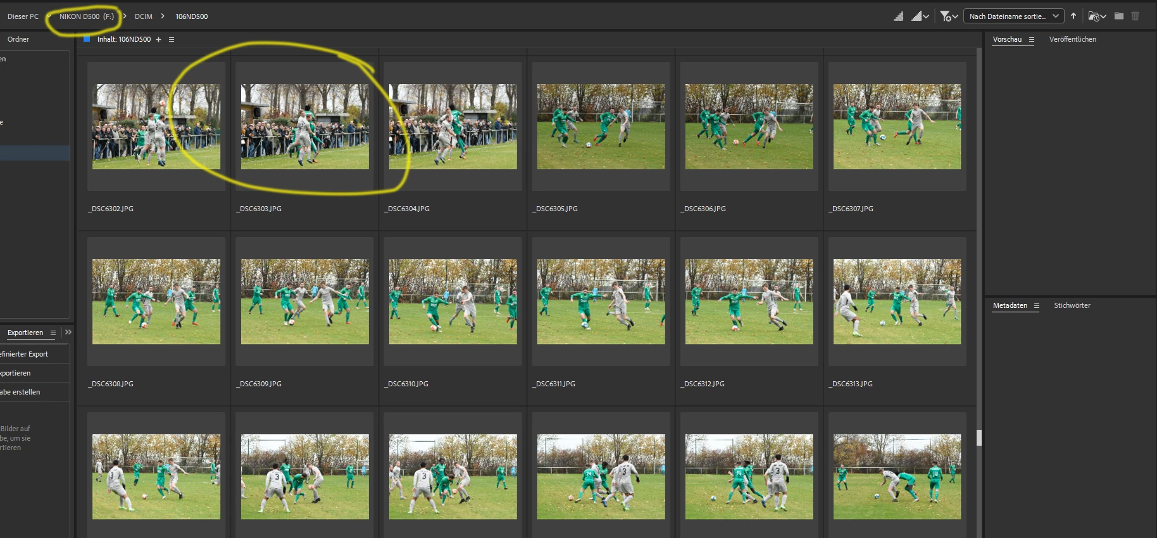Open the recent folders dropdown
1157x538 pixels.
point(1097,16)
